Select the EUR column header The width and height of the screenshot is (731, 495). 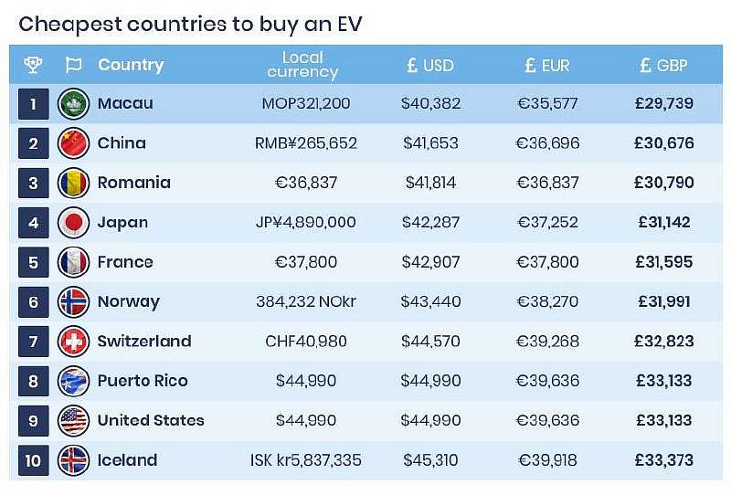tap(547, 66)
